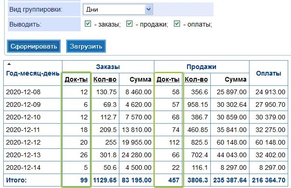Click the Продажи group header
Viewport: 291px width, 188px height.
[201, 67]
